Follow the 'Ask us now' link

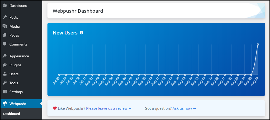(x=184, y=108)
